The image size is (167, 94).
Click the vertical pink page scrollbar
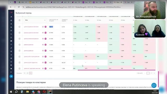click(158, 79)
